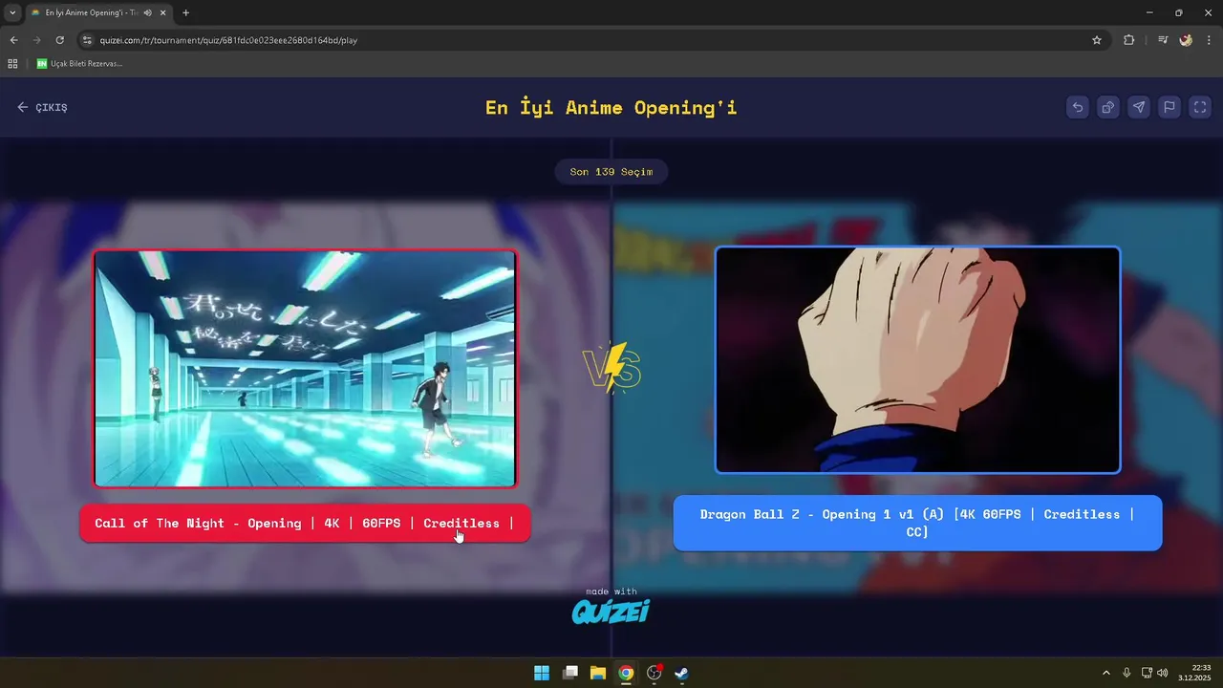Click the Son 139 Seçim counter
The width and height of the screenshot is (1223, 688).
pyautogui.click(x=611, y=172)
